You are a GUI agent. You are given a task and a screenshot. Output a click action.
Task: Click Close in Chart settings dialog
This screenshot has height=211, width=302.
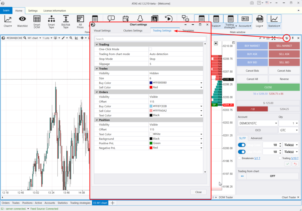click(198, 192)
